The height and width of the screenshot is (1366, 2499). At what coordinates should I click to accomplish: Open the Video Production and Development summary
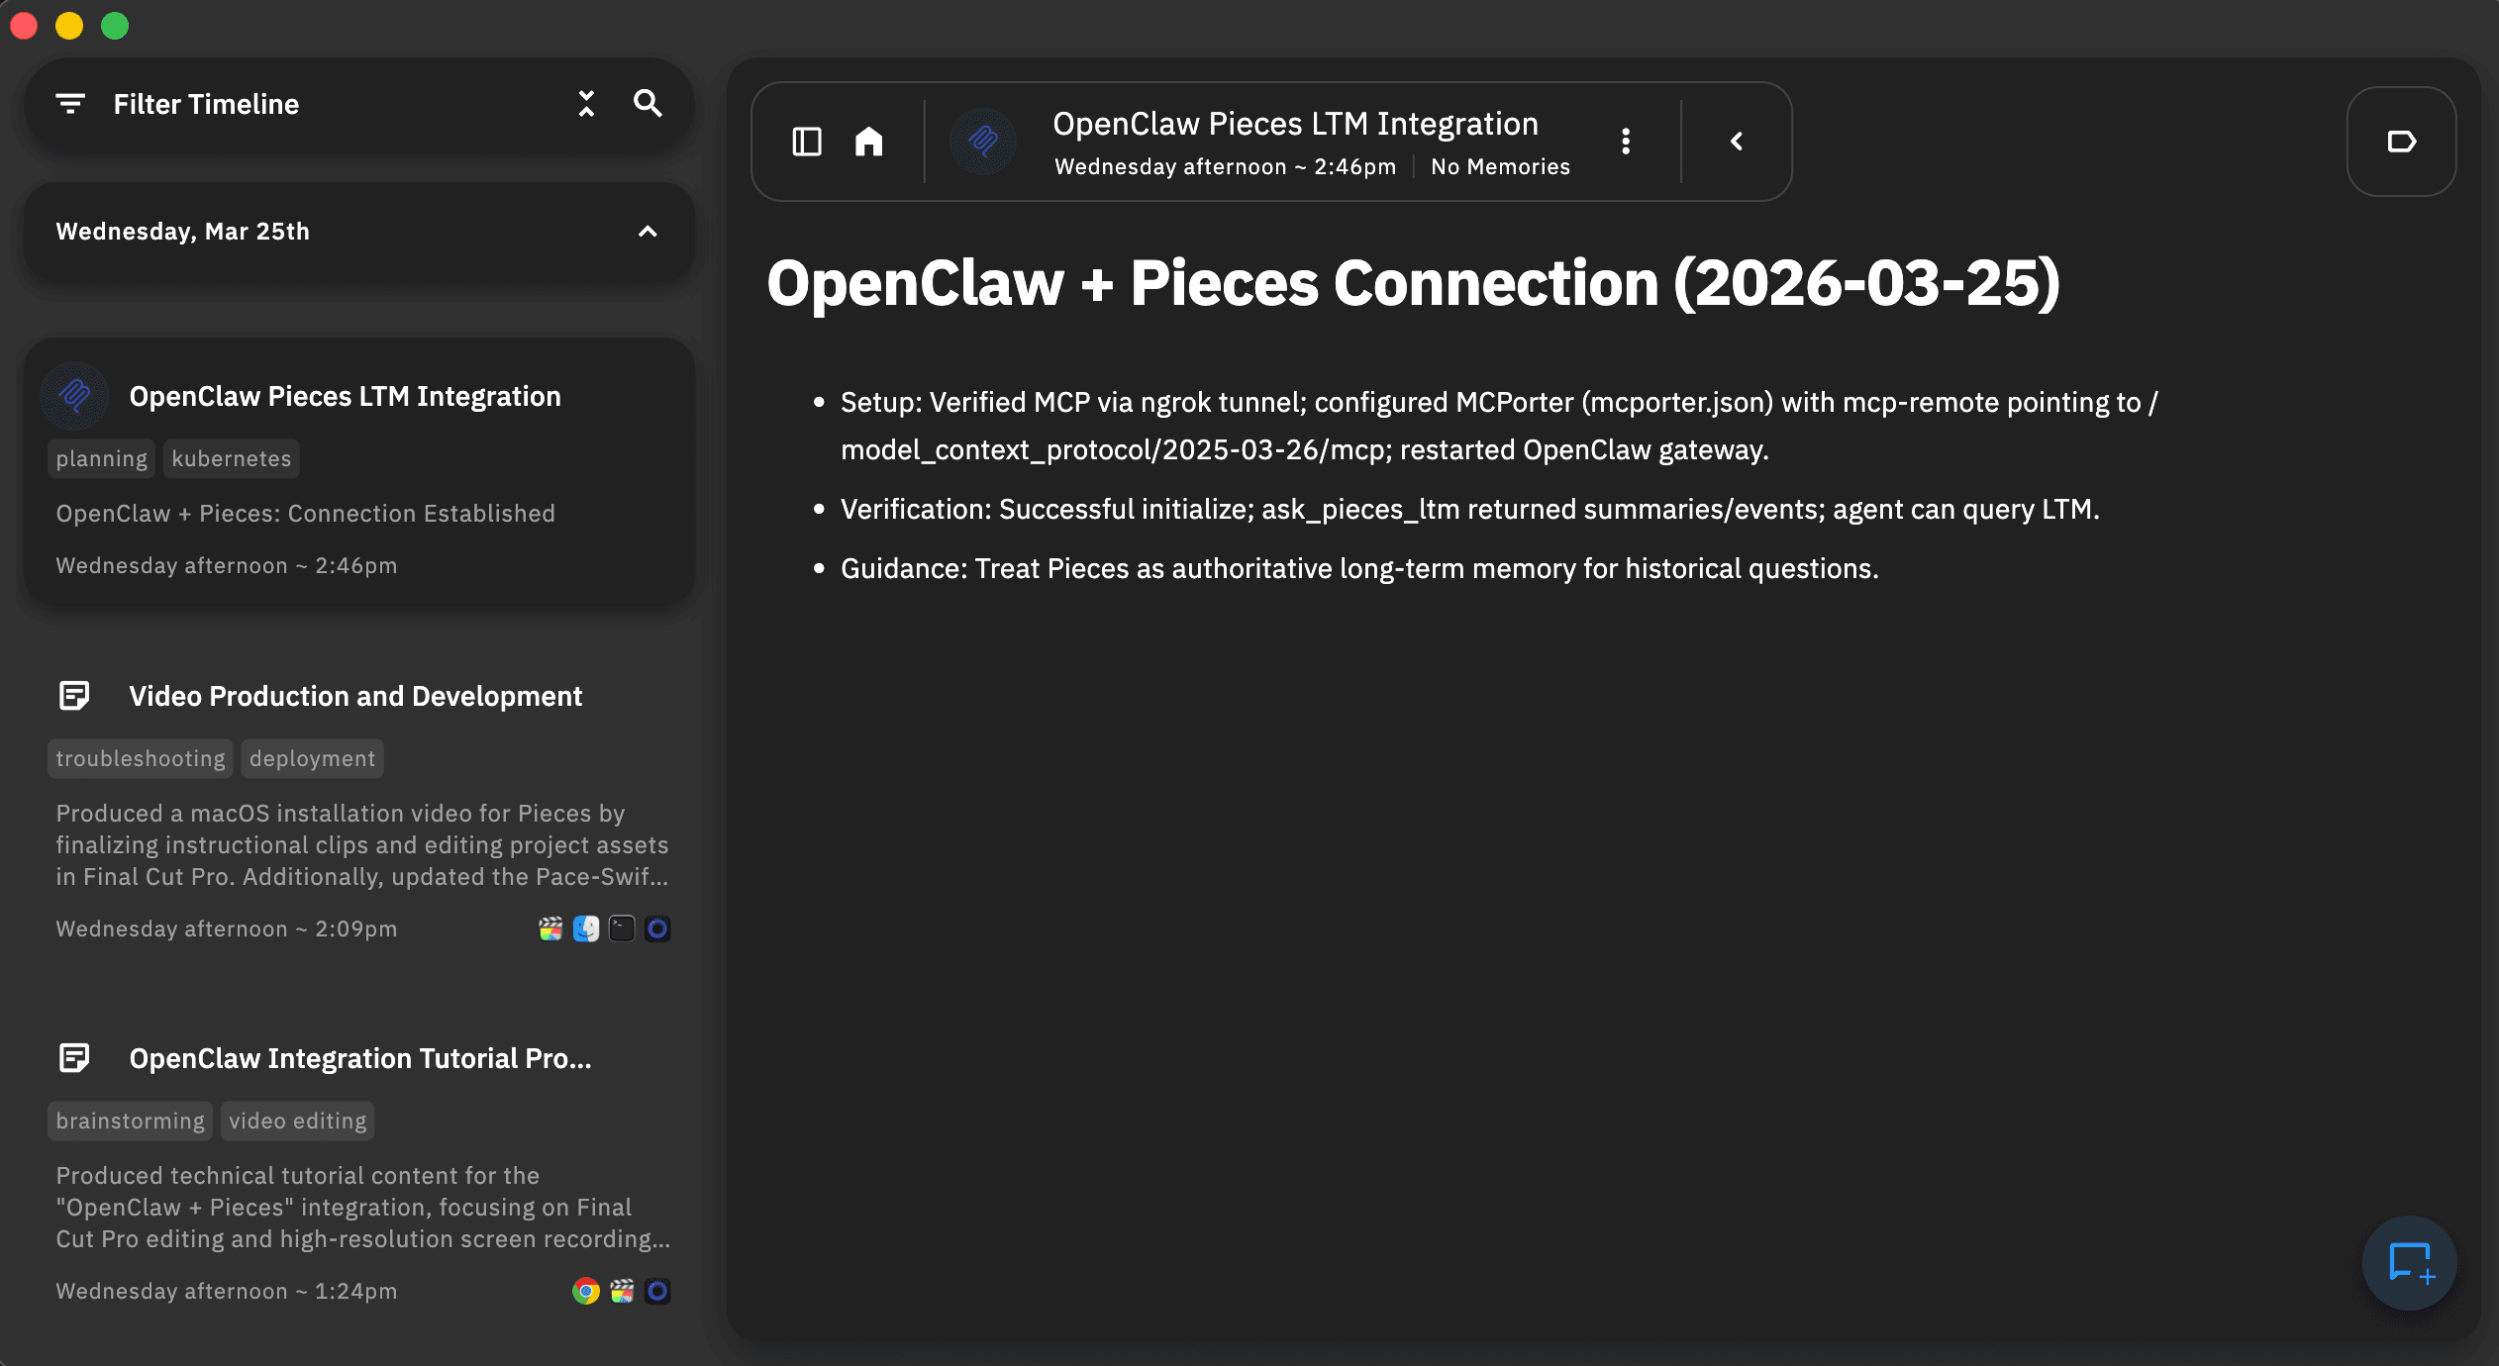coord(355,696)
